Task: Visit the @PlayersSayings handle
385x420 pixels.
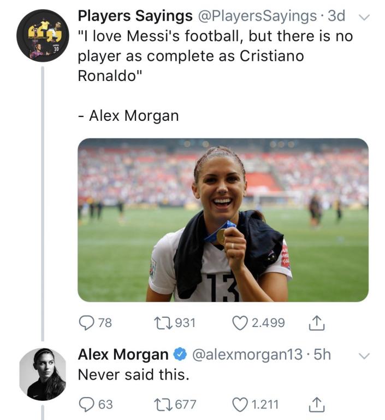Action: click(257, 16)
